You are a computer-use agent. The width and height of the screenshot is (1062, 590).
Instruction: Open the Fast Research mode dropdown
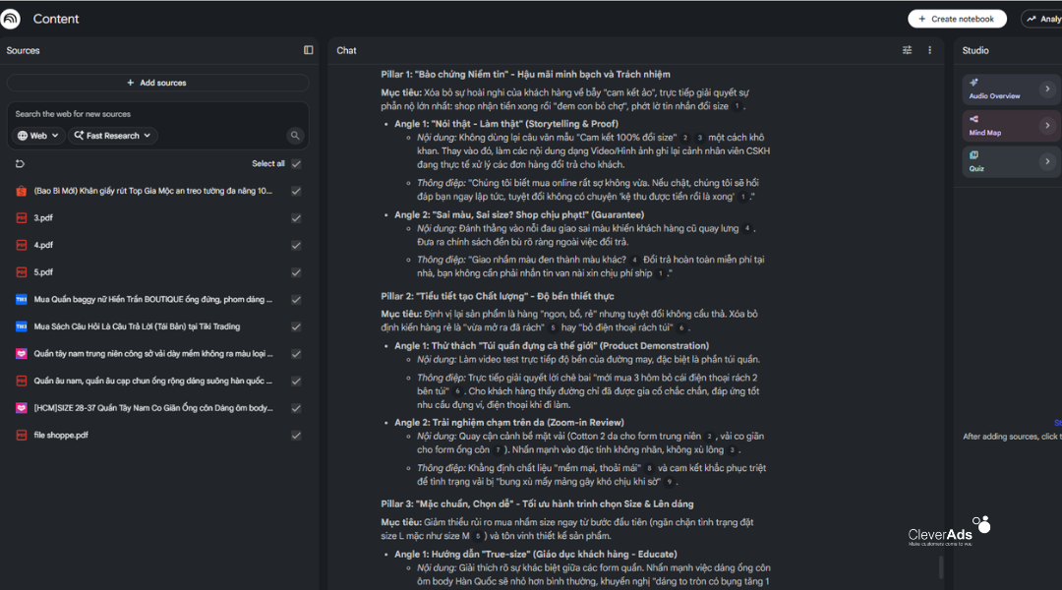(x=112, y=136)
